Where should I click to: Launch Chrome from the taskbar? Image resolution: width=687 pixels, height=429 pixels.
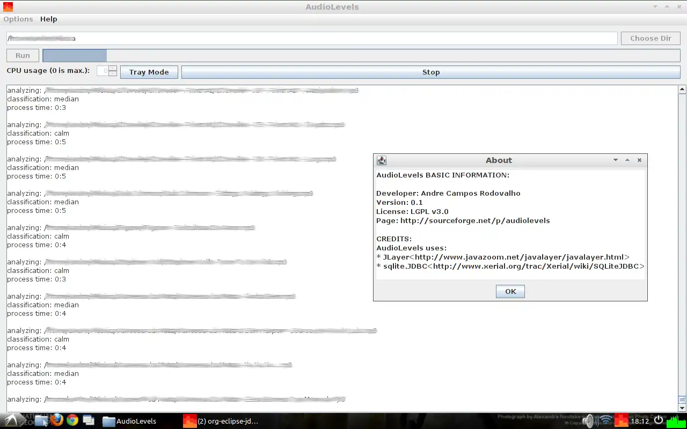(72, 420)
